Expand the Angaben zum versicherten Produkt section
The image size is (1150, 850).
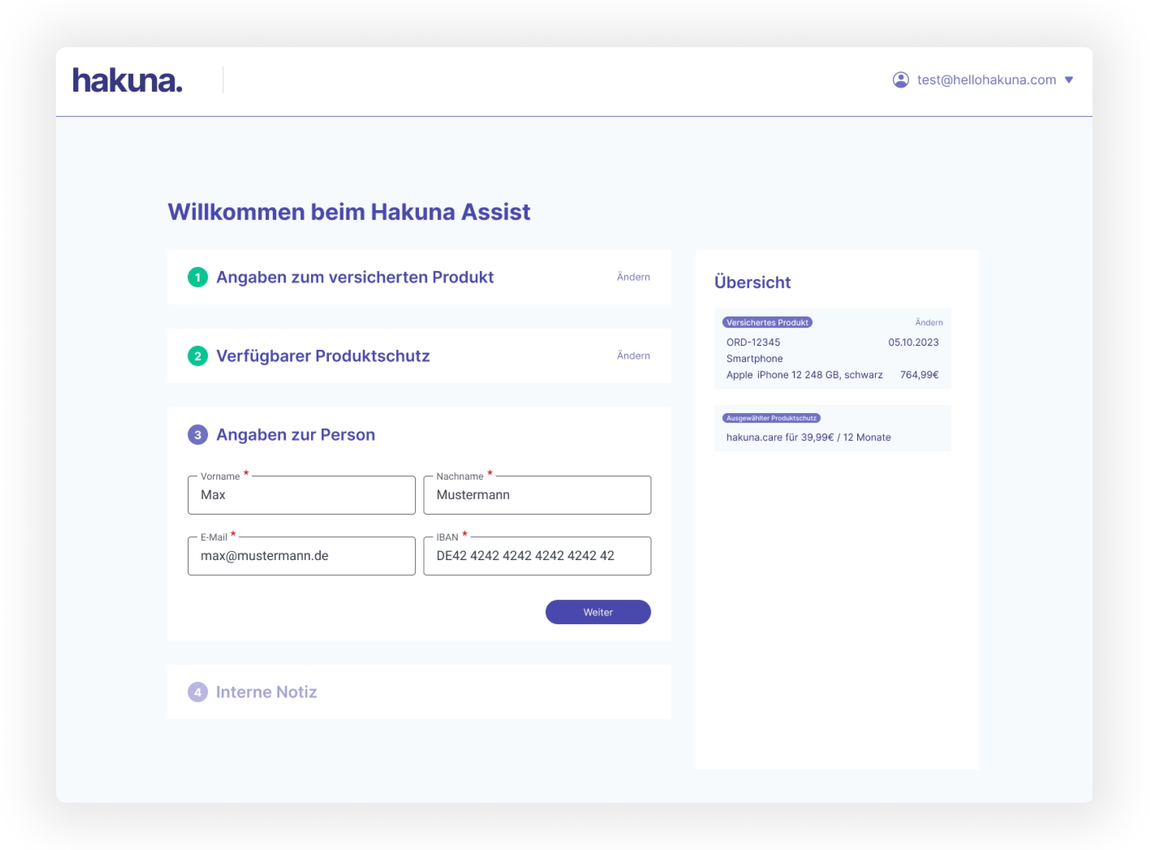(354, 277)
